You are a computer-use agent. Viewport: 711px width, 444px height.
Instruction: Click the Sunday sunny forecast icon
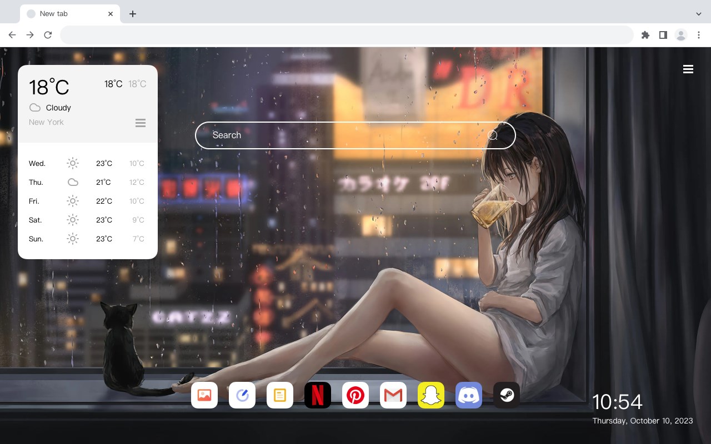[x=73, y=239]
